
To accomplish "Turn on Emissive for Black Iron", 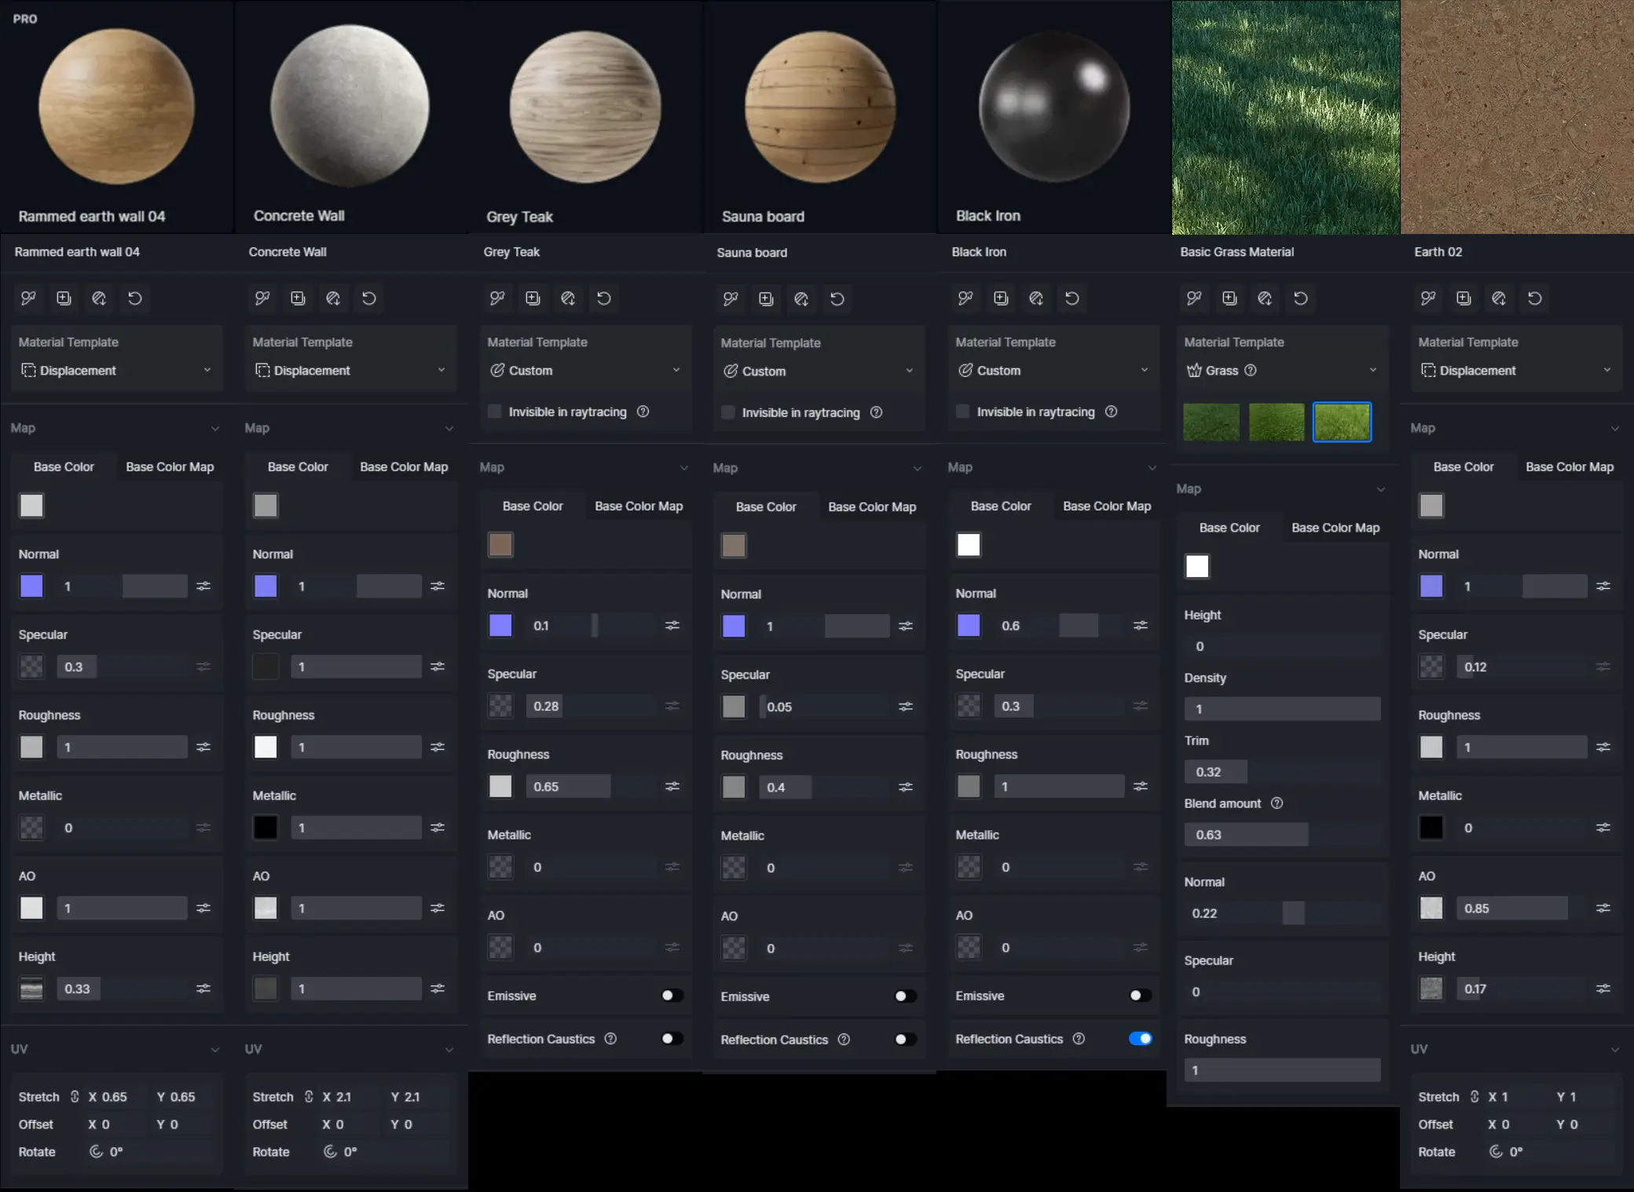I will 1140,996.
